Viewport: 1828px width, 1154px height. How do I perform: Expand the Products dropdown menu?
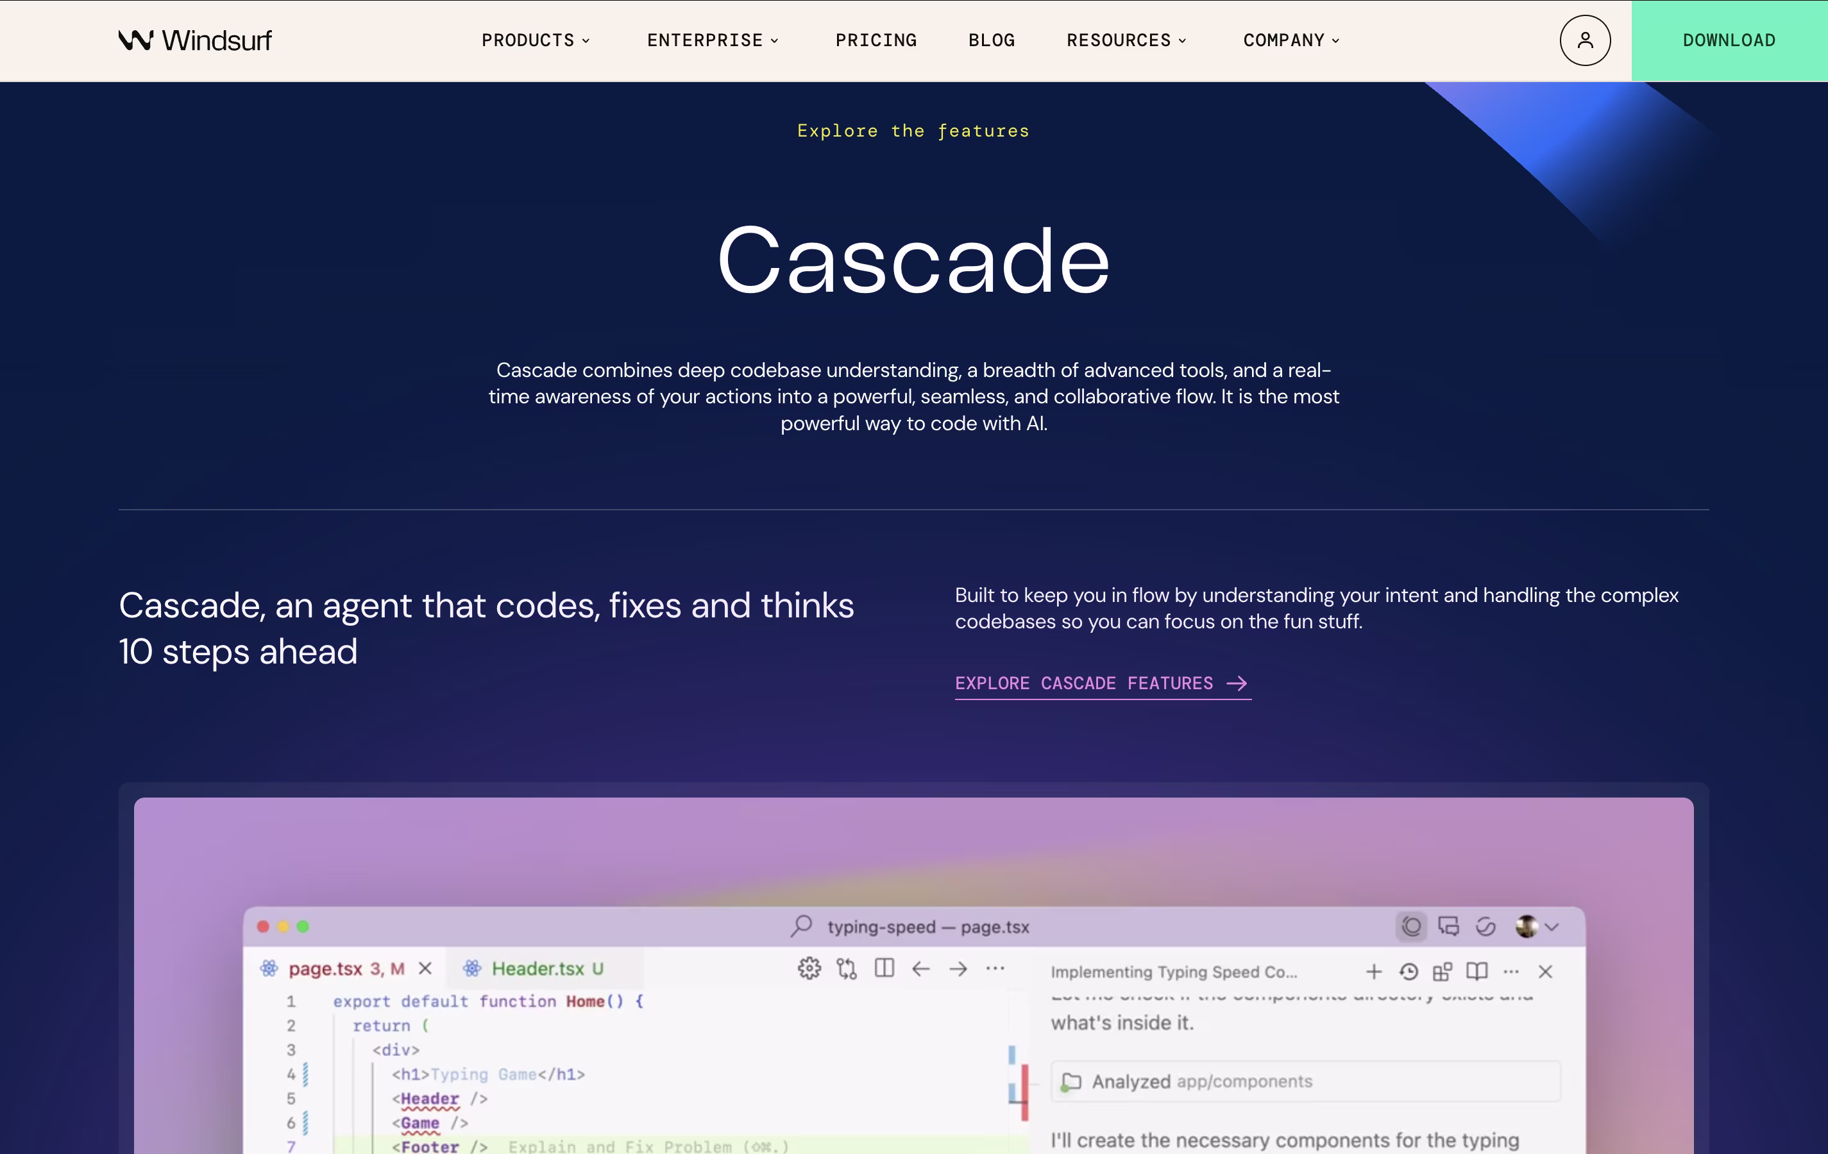coord(536,40)
